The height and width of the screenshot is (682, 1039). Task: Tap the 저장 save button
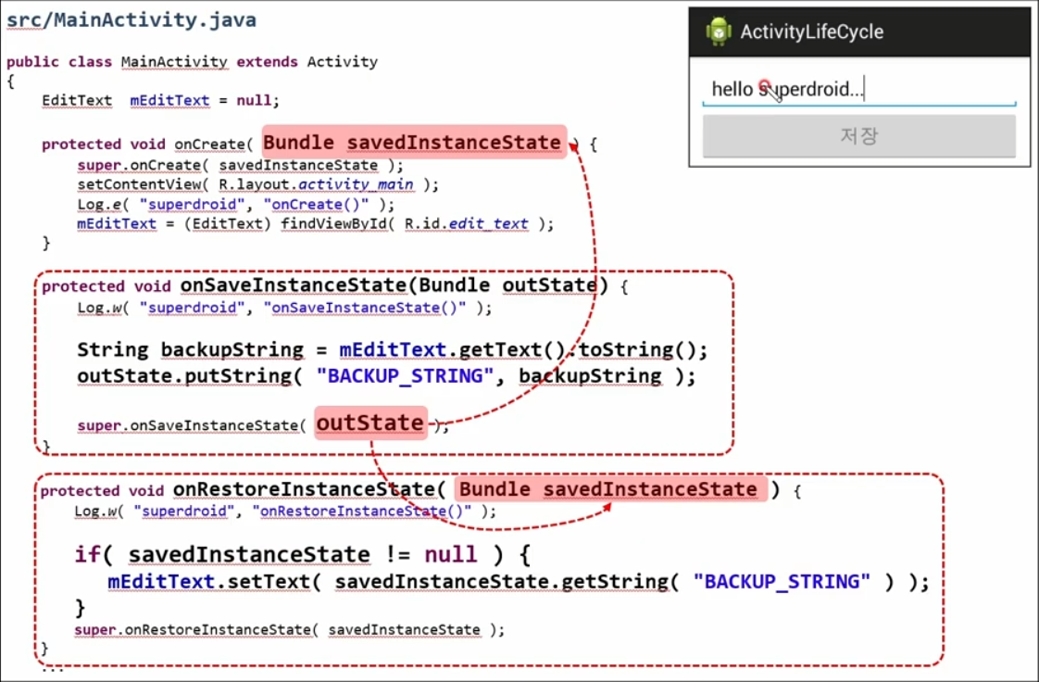[858, 136]
